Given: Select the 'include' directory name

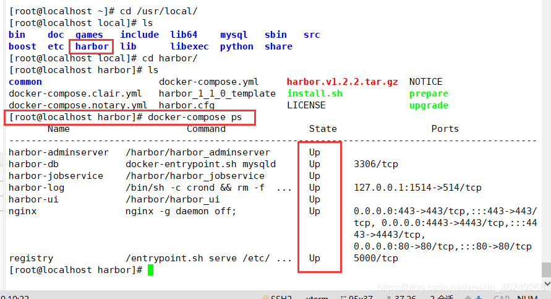Looking at the screenshot, I should 140,35.
